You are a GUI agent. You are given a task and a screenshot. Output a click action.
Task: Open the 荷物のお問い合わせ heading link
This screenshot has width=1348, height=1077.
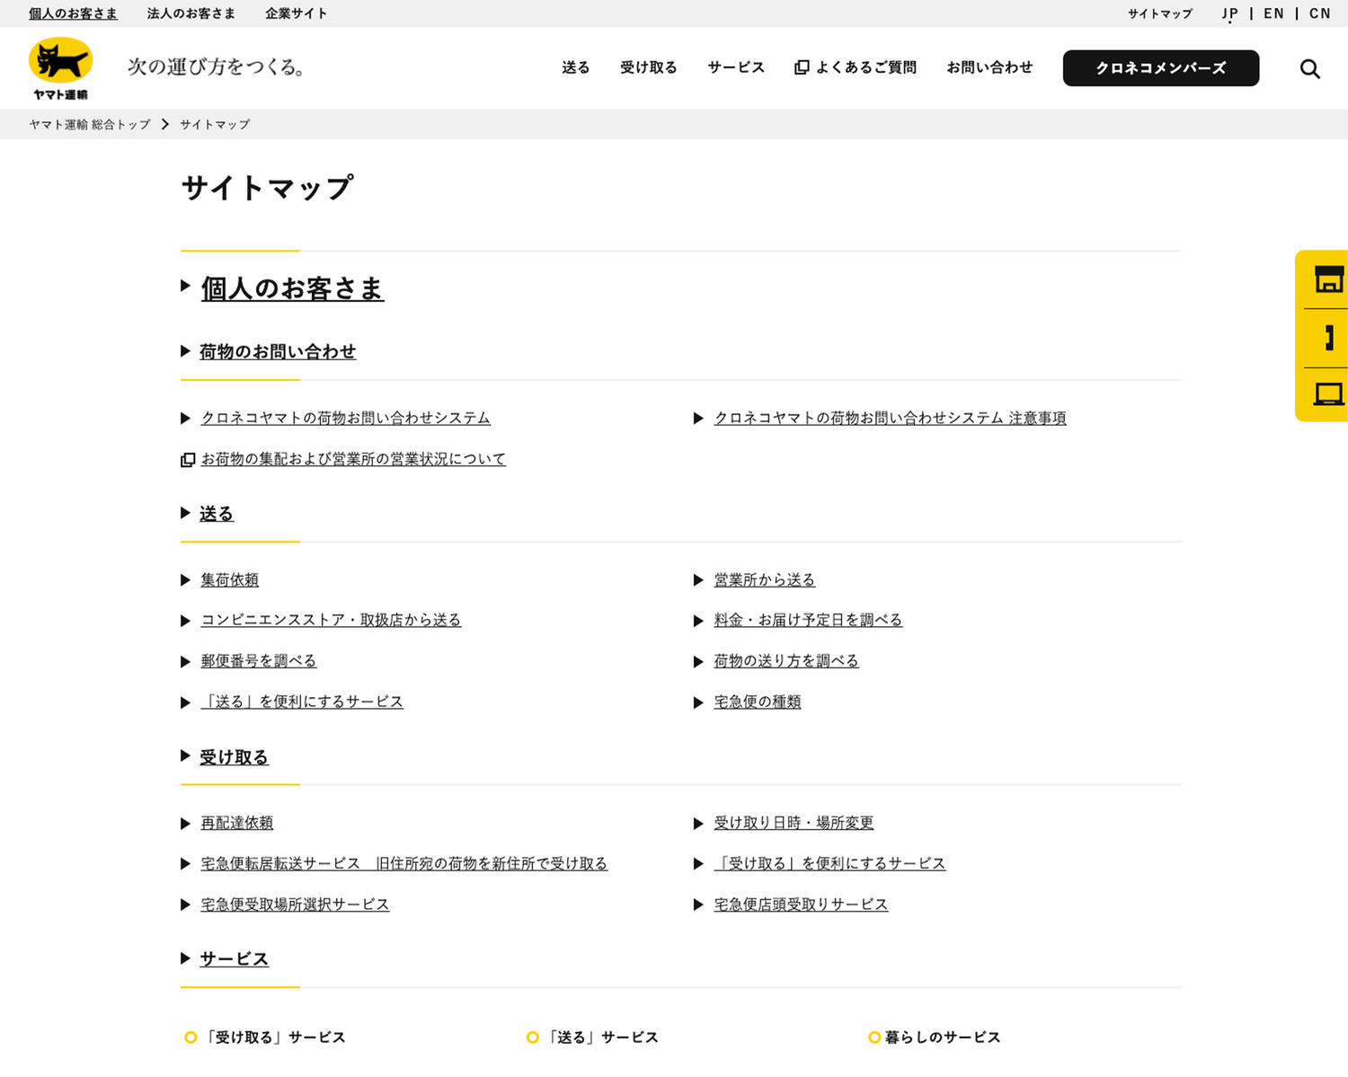[278, 352]
